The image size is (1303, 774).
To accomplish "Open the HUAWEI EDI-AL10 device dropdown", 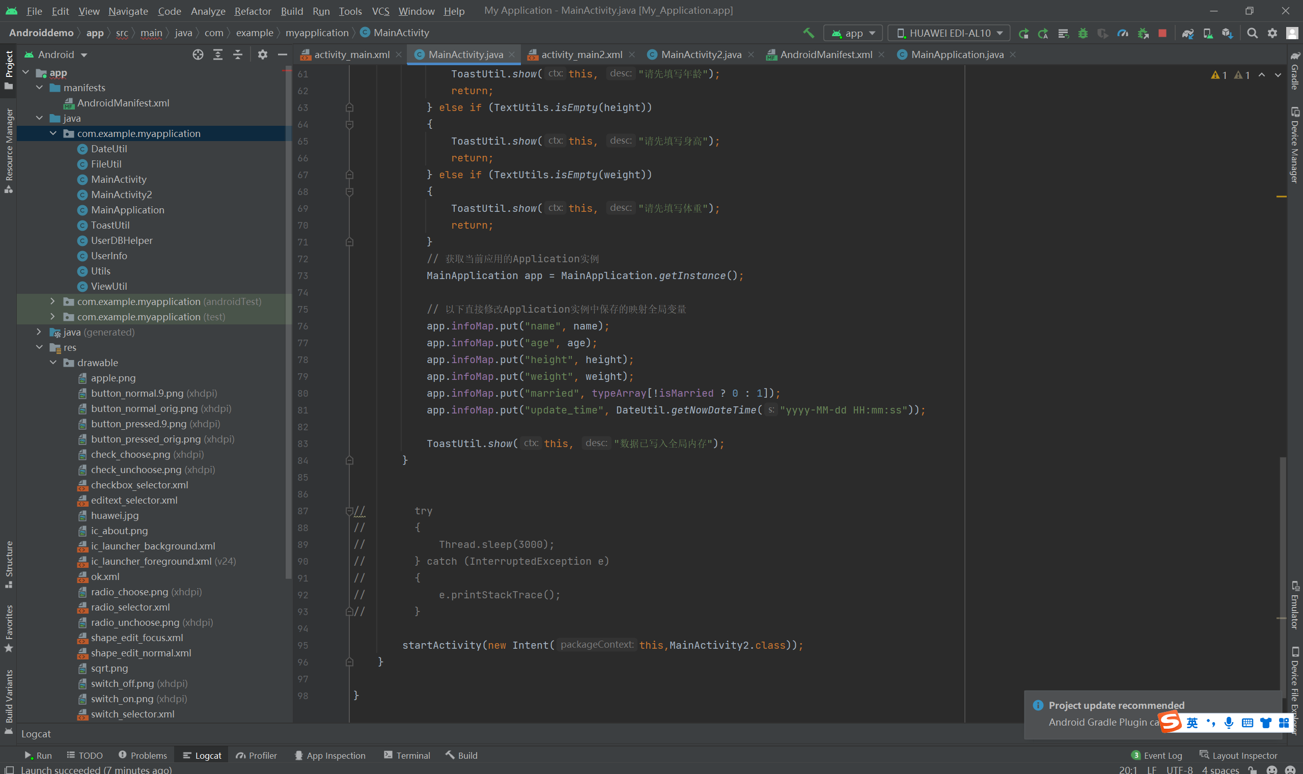I will coord(949,33).
